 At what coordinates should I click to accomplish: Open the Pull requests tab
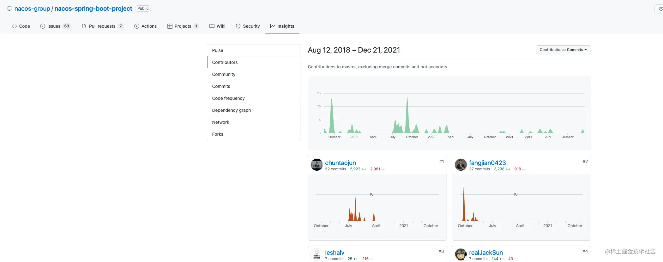click(x=103, y=26)
